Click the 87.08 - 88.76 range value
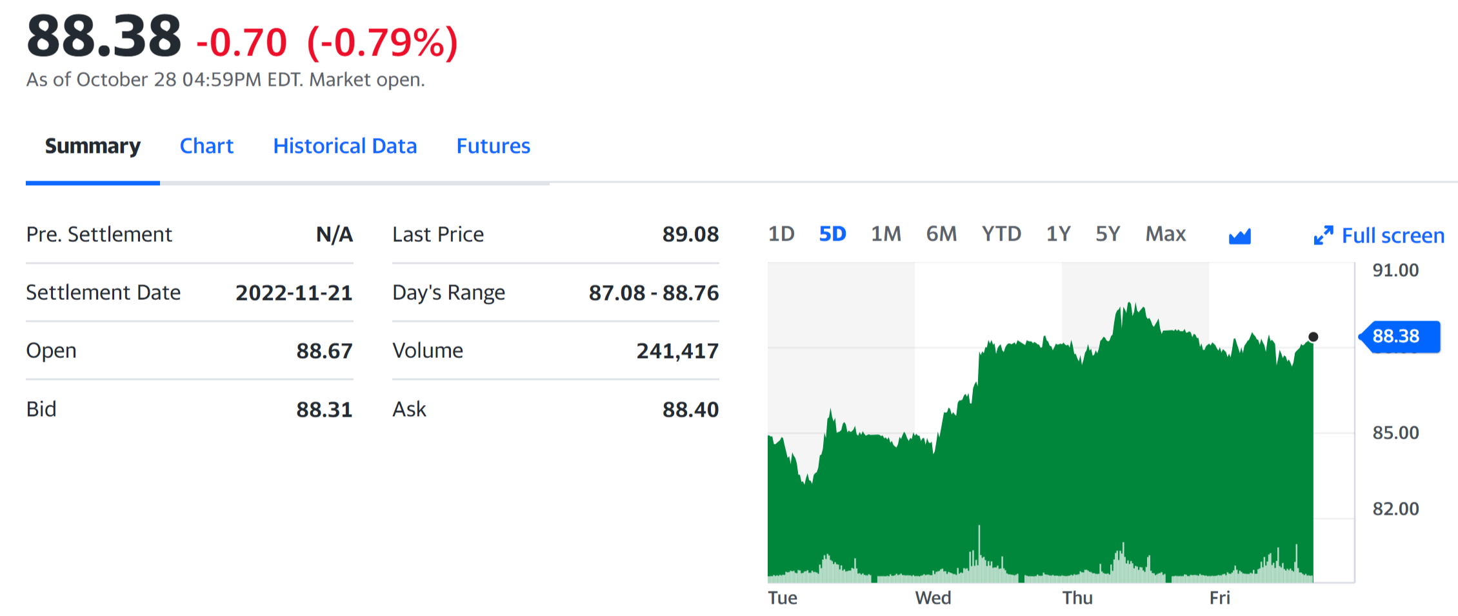 [654, 293]
